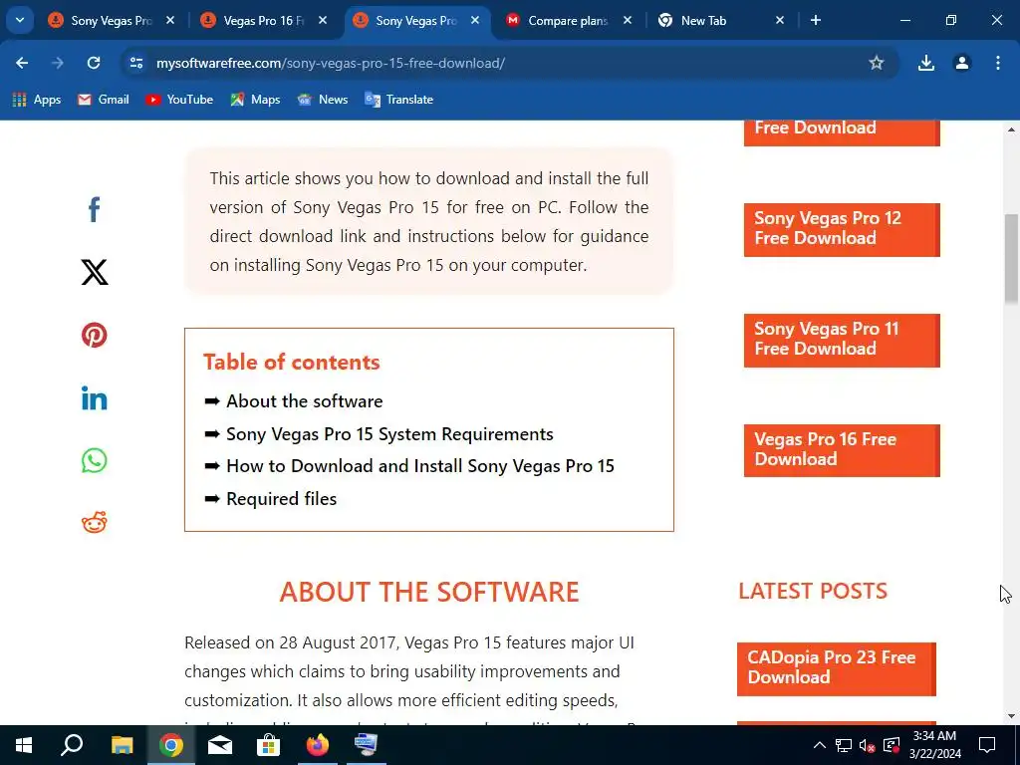Open CADopia Pro 23 Free Download post
Screen dimensions: 1020x765
pos(837,669)
